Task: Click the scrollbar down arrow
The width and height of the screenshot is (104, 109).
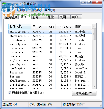Action: pyautogui.click(x=94, y=87)
